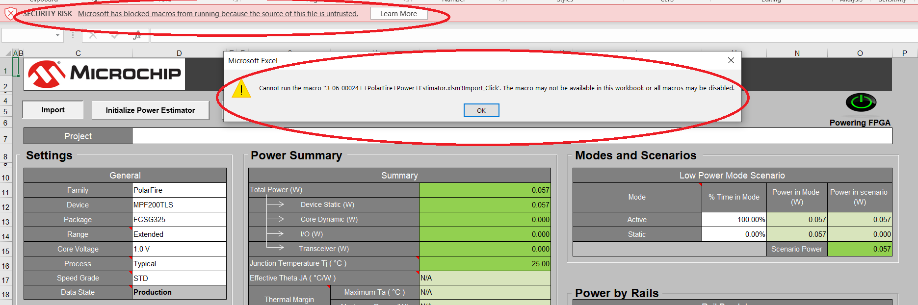Click the Power by Rails heading
918x305 pixels.
tap(617, 293)
